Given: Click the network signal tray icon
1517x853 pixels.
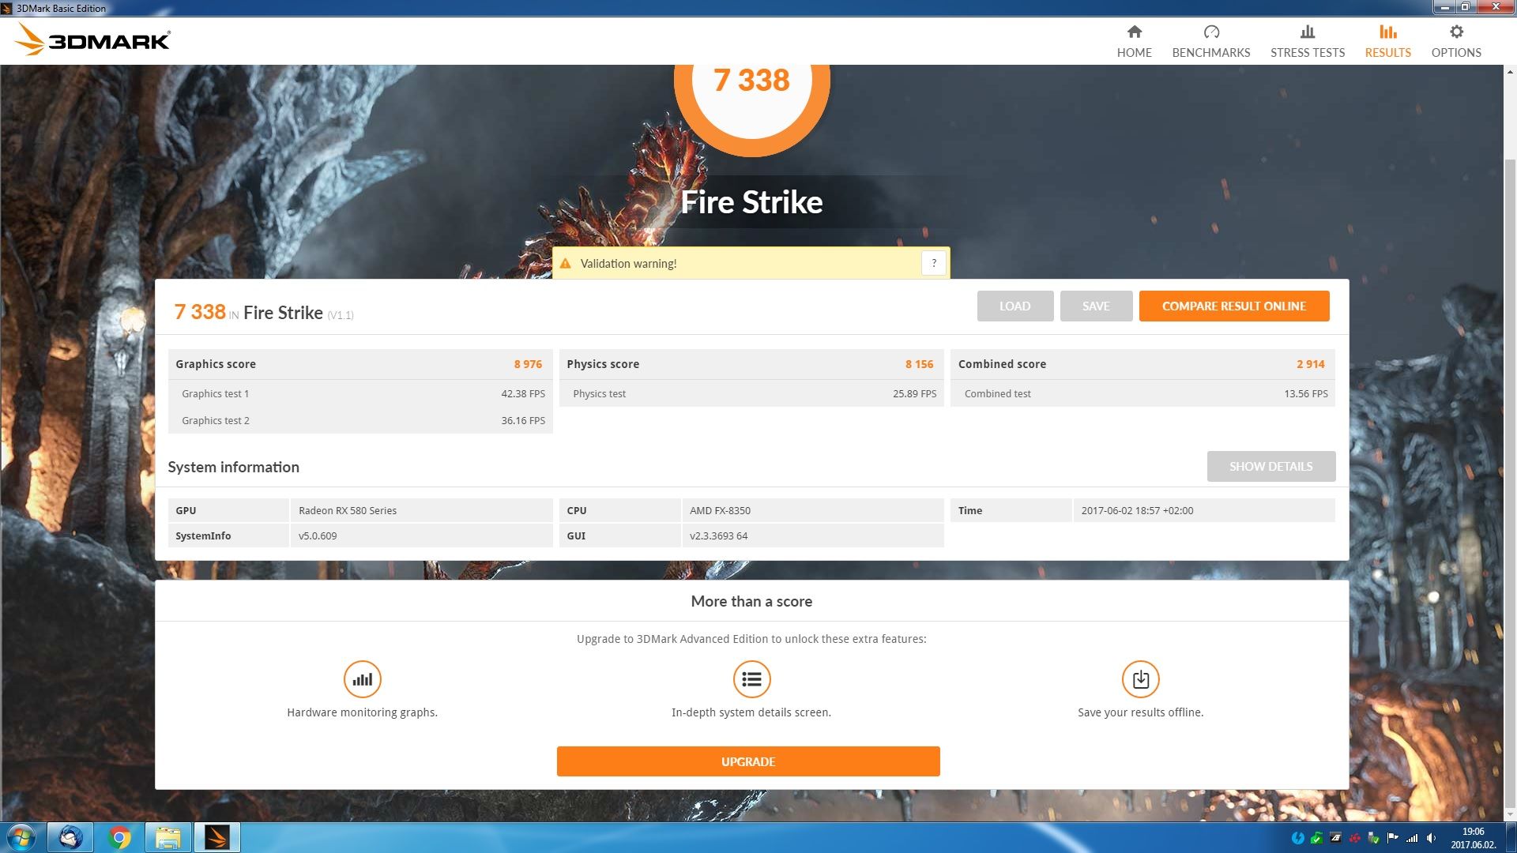Looking at the screenshot, I should point(1412,838).
